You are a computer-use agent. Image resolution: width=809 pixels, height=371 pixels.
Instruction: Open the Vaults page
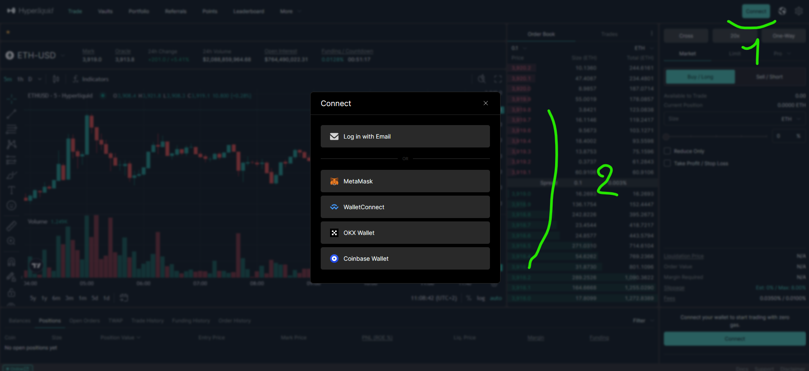coord(105,11)
